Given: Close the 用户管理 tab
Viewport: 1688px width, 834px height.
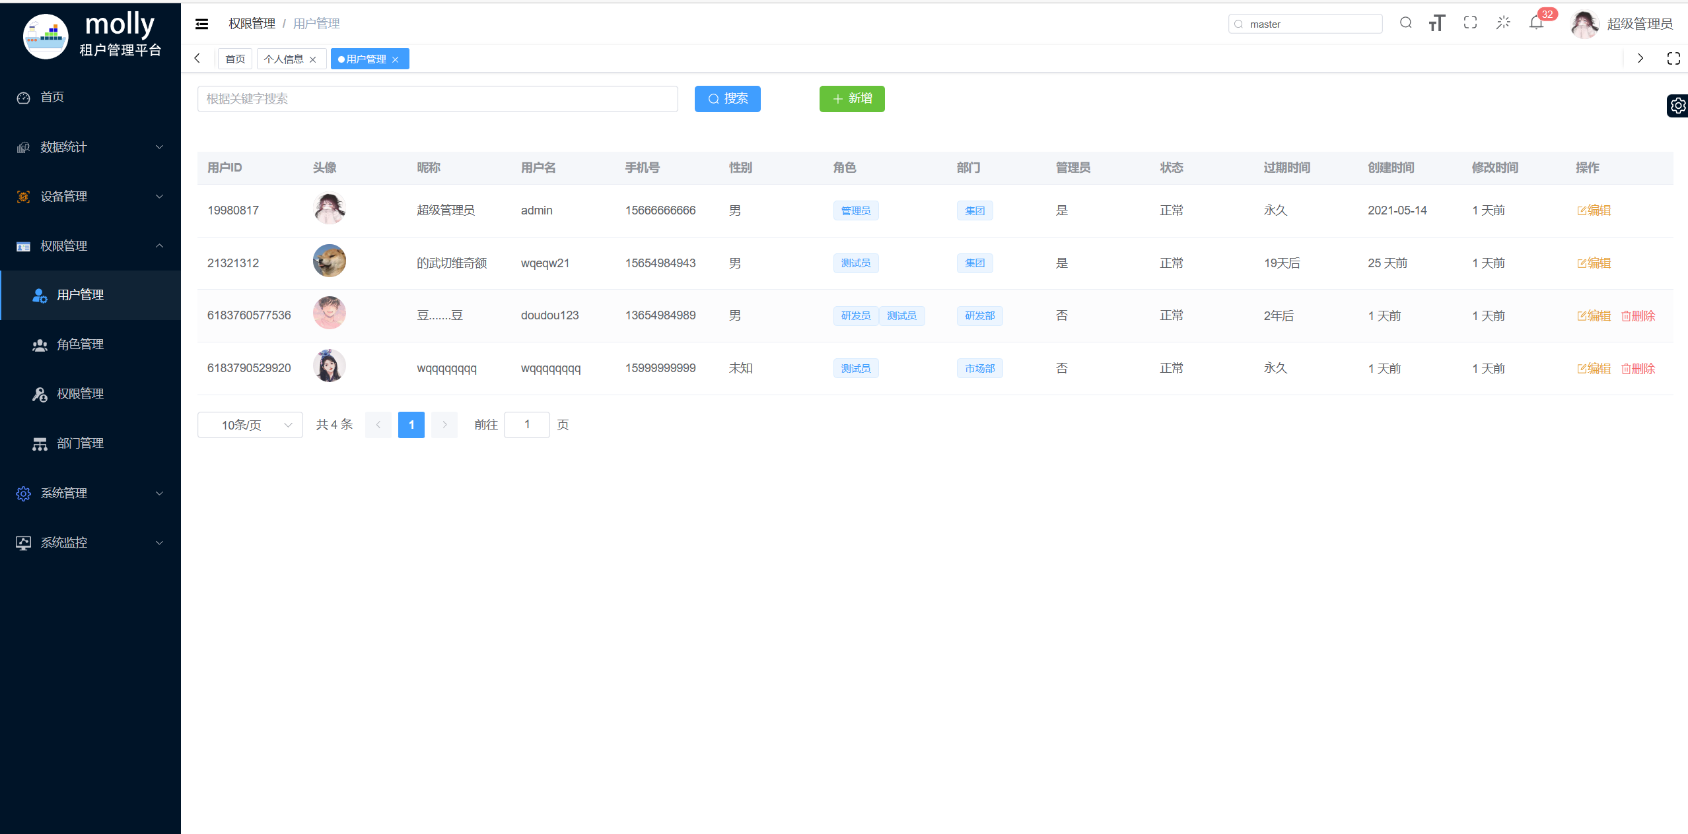Looking at the screenshot, I should (x=396, y=59).
